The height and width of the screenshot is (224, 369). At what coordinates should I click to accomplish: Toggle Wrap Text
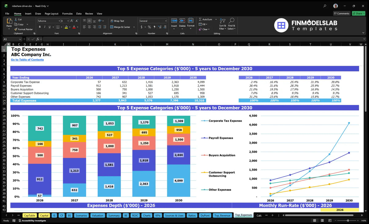click(117, 21)
